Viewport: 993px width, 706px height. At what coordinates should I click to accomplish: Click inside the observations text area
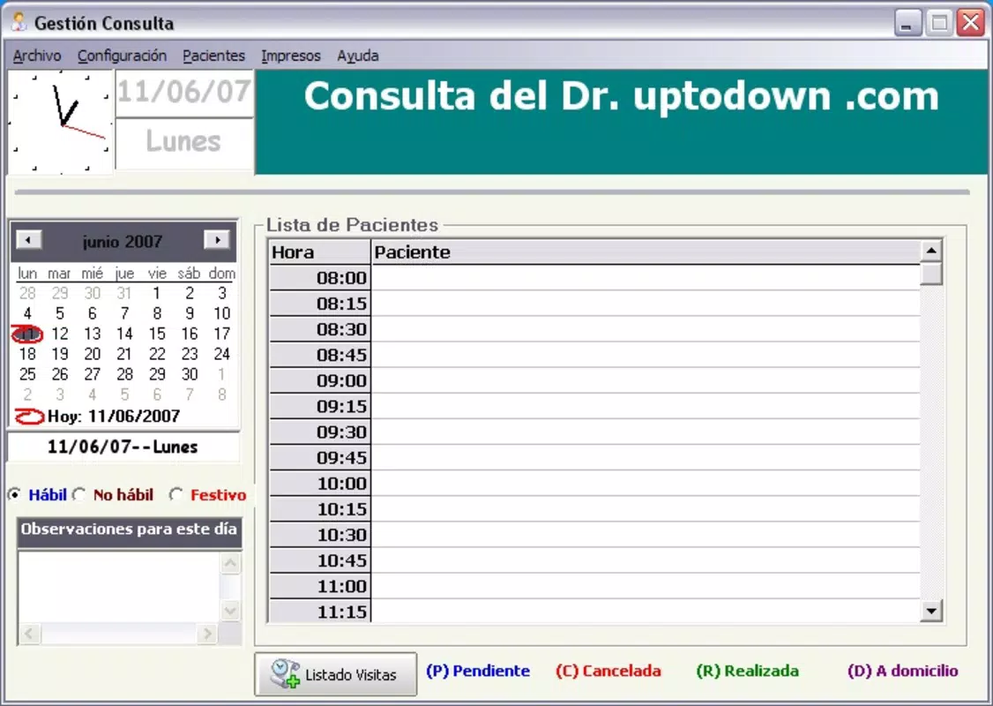tap(119, 587)
